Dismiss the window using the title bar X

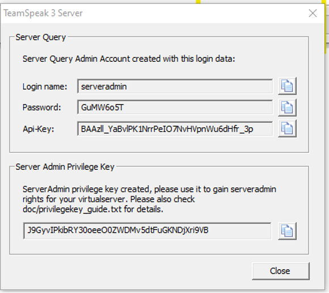313,13
